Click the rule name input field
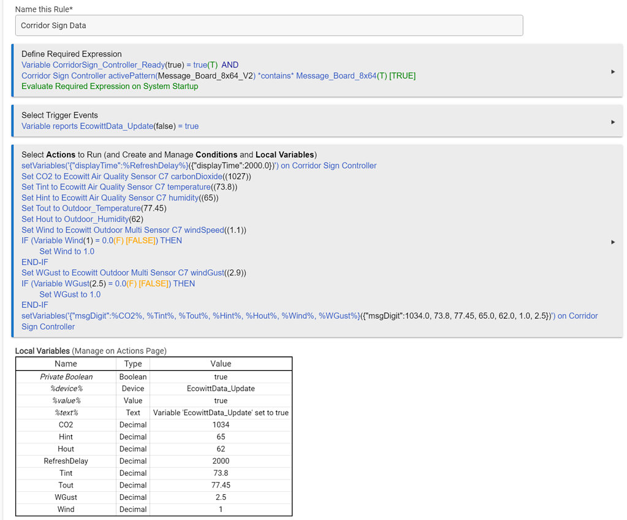 268,26
